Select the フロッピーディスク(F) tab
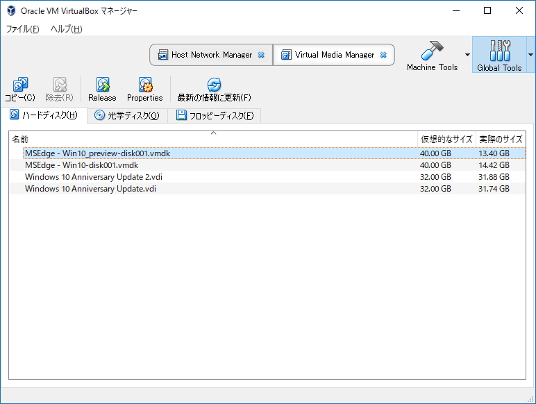Image resolution: width=536 pixels, height=404 pixels. click(x=215, y=115)
